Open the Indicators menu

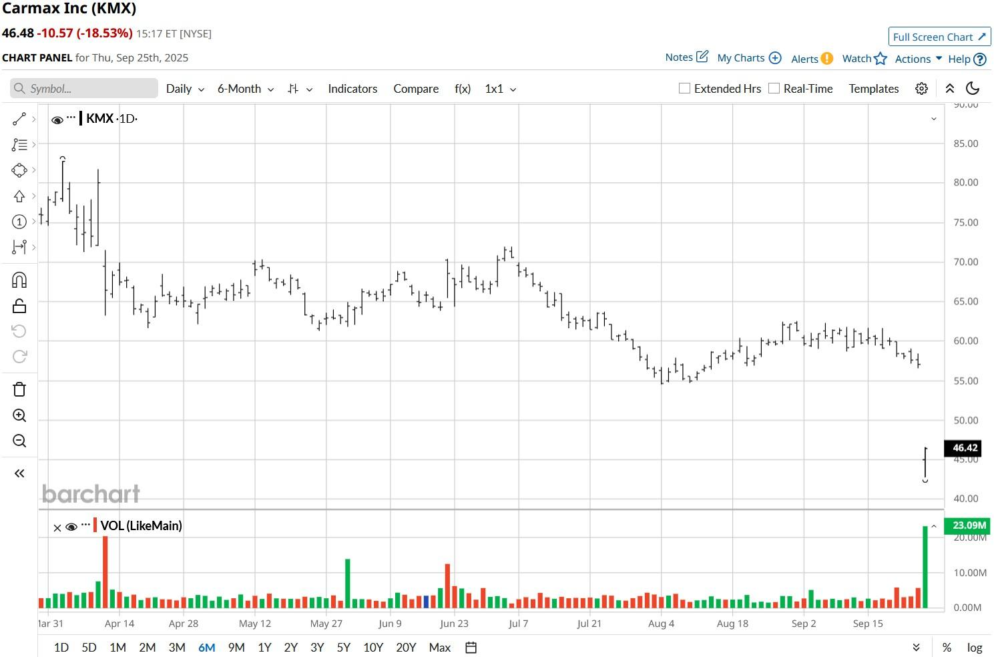[x=352, y=89]
